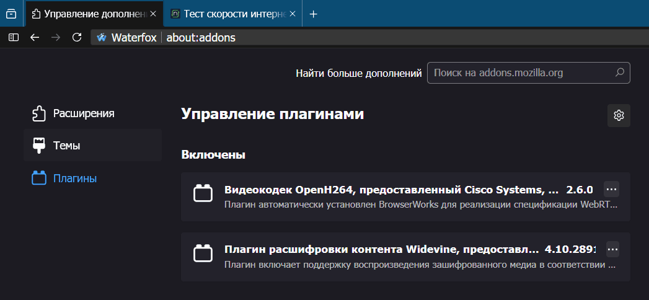Click the 'Включены' section heading

click(213, 155)
